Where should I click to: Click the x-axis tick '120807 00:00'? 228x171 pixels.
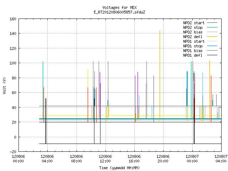point(192,159)
